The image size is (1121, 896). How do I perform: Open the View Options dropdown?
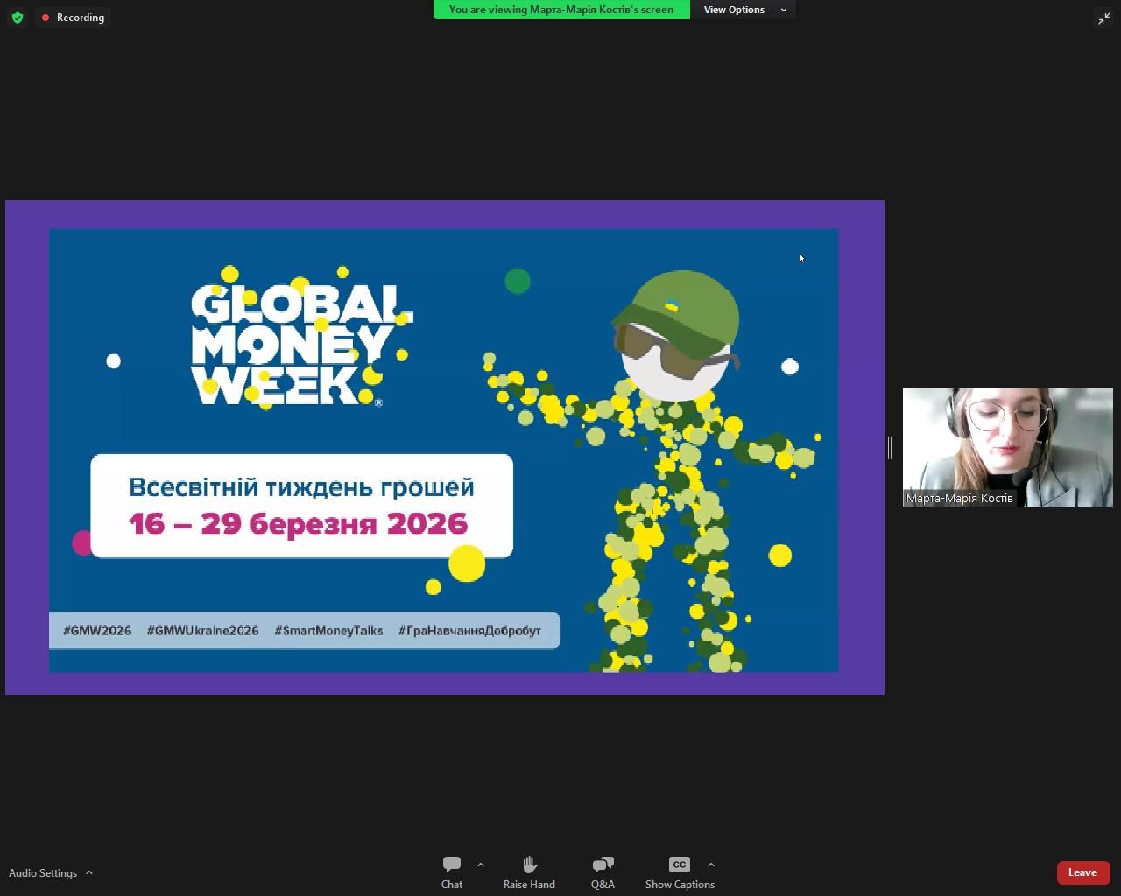[744, 10]
